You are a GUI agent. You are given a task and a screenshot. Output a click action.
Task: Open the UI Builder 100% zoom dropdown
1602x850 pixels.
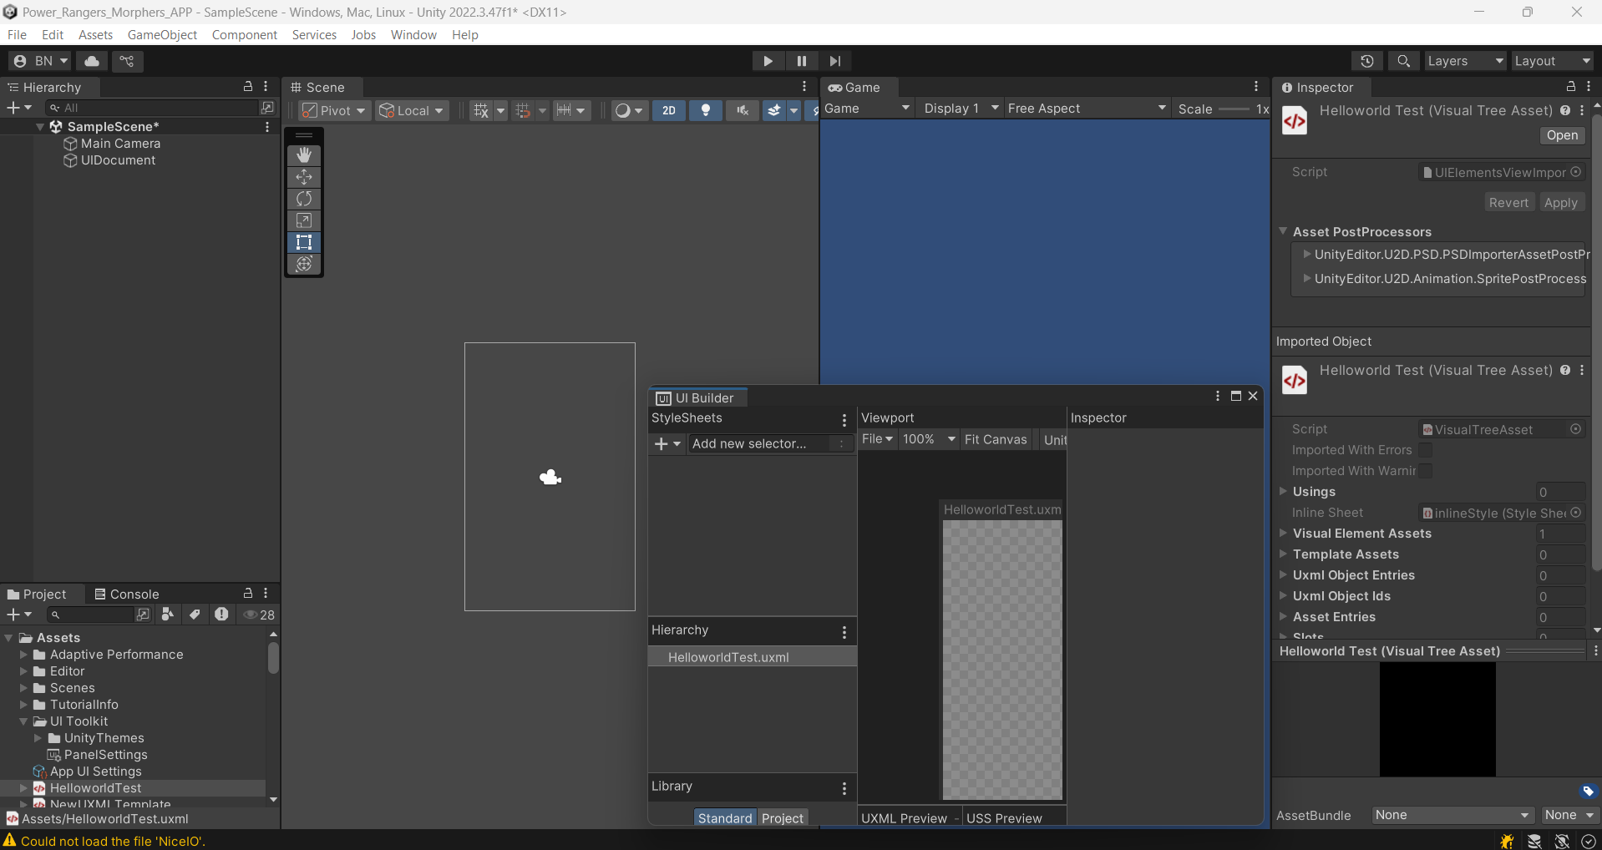click(929, 439)
